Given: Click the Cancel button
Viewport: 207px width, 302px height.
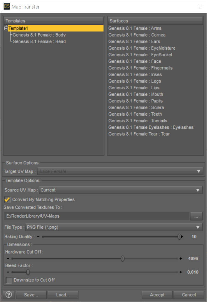Looking at the screenshot, I should pyautogui.click(x=189, y=295).
